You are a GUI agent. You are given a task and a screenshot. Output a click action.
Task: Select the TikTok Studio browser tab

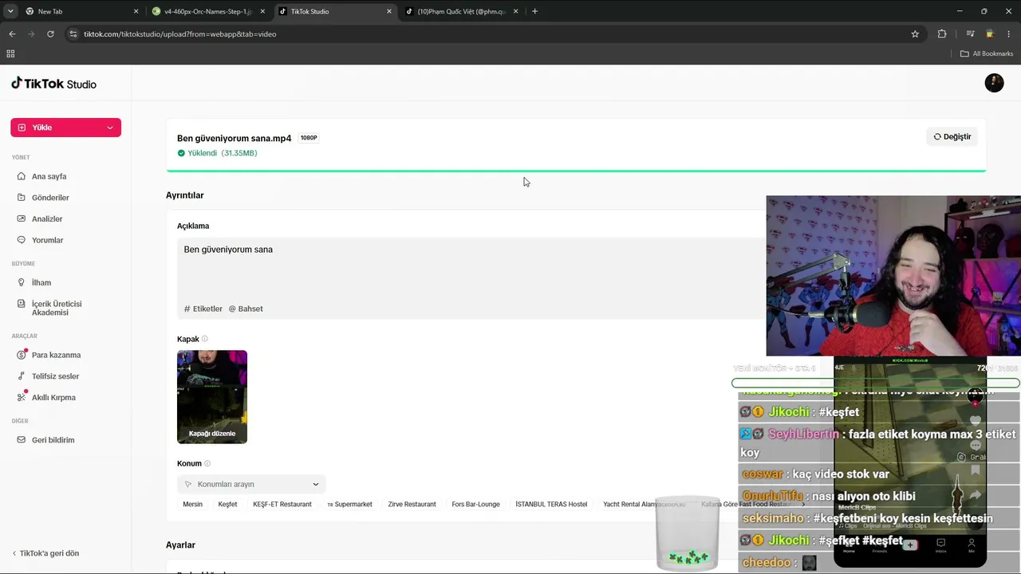click(x=335, y=11)
